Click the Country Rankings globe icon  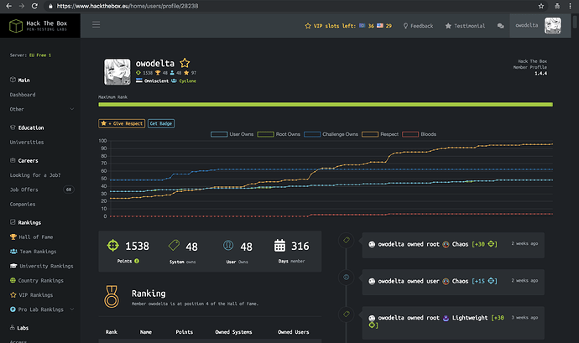(13, 281)
